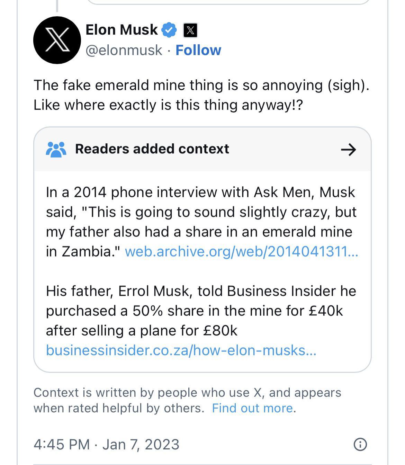The image size is (405, 465).
Task: Click the fake emerald mine sentence
Action: (201, 85)
